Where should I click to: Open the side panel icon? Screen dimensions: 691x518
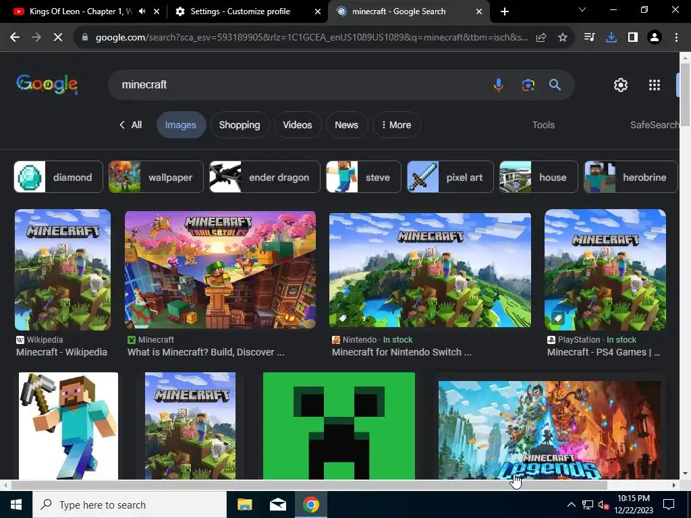tap(633, 38)
